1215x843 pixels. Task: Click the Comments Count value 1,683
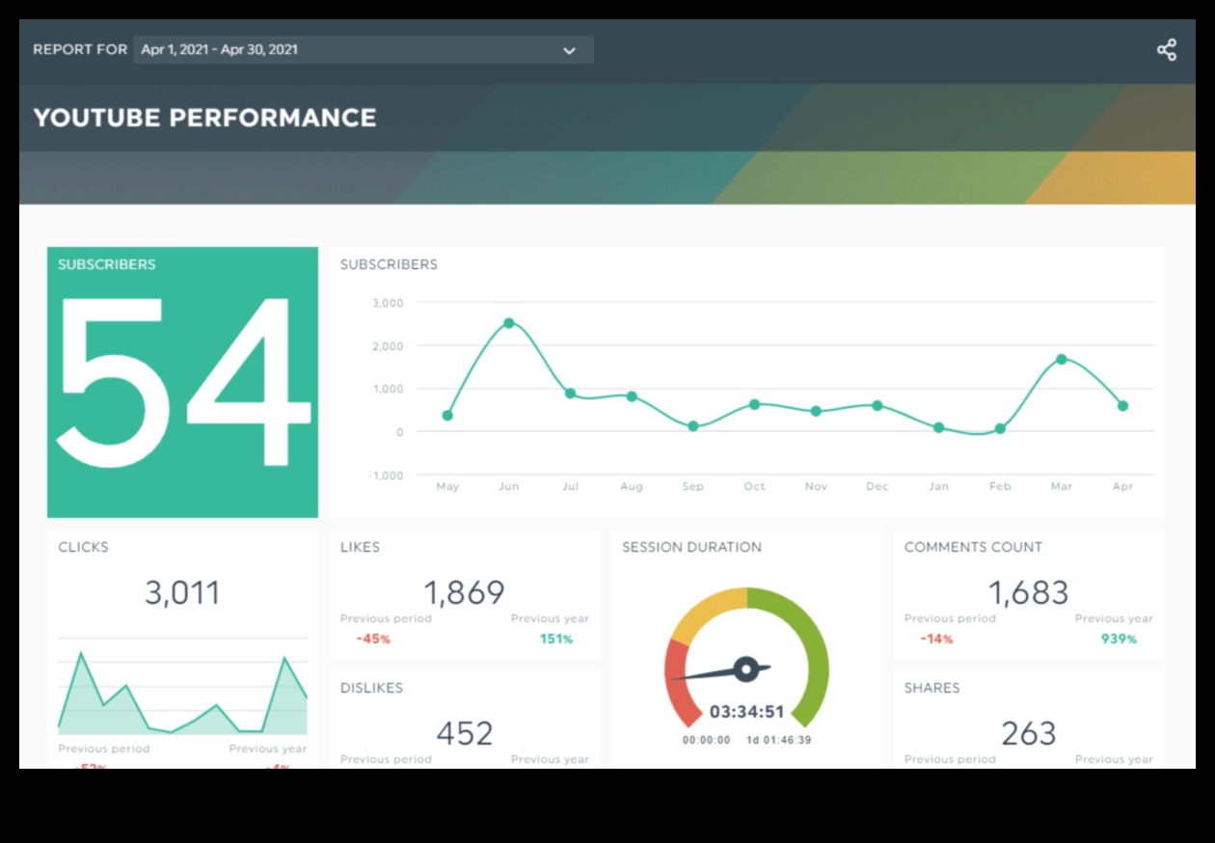pos(1028,592)
